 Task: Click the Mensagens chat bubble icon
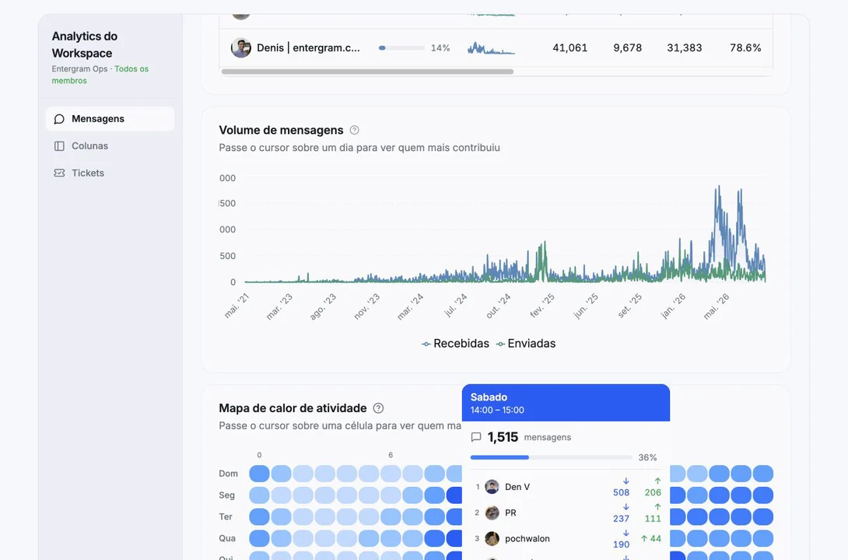59,119
